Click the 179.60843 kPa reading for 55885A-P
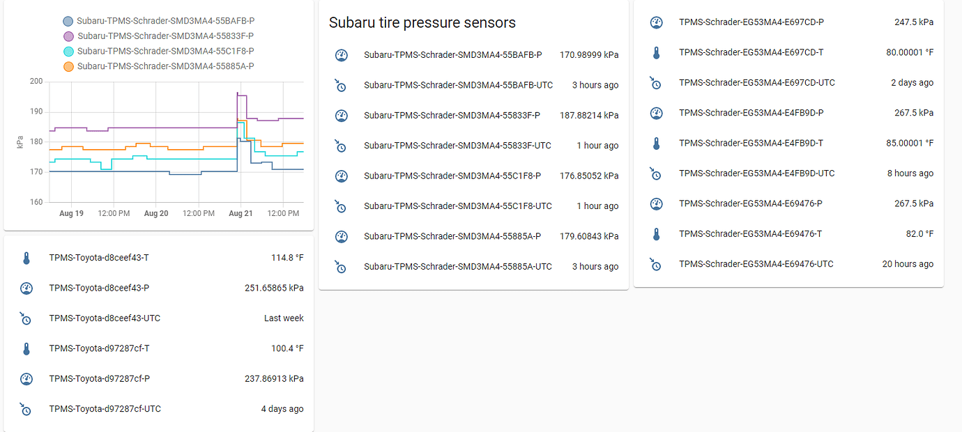The height and width of the screenshot is (432, 962). pyautogui.click(x=589, y=236)
